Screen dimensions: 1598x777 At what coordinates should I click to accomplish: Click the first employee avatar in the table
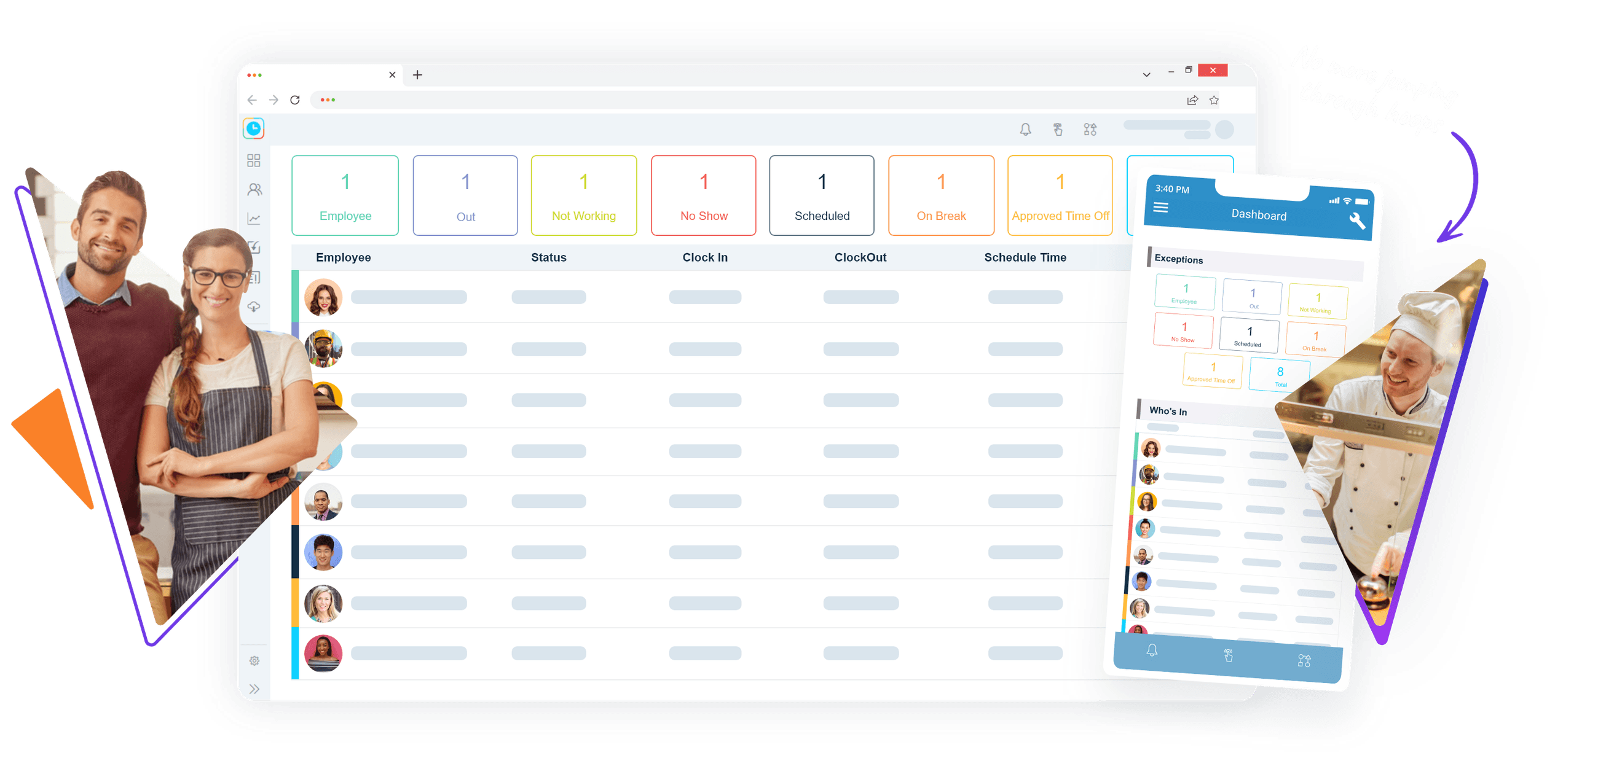click(323, 297)
